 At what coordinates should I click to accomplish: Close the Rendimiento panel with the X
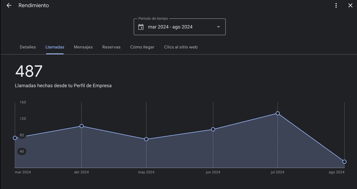(350, 5)
